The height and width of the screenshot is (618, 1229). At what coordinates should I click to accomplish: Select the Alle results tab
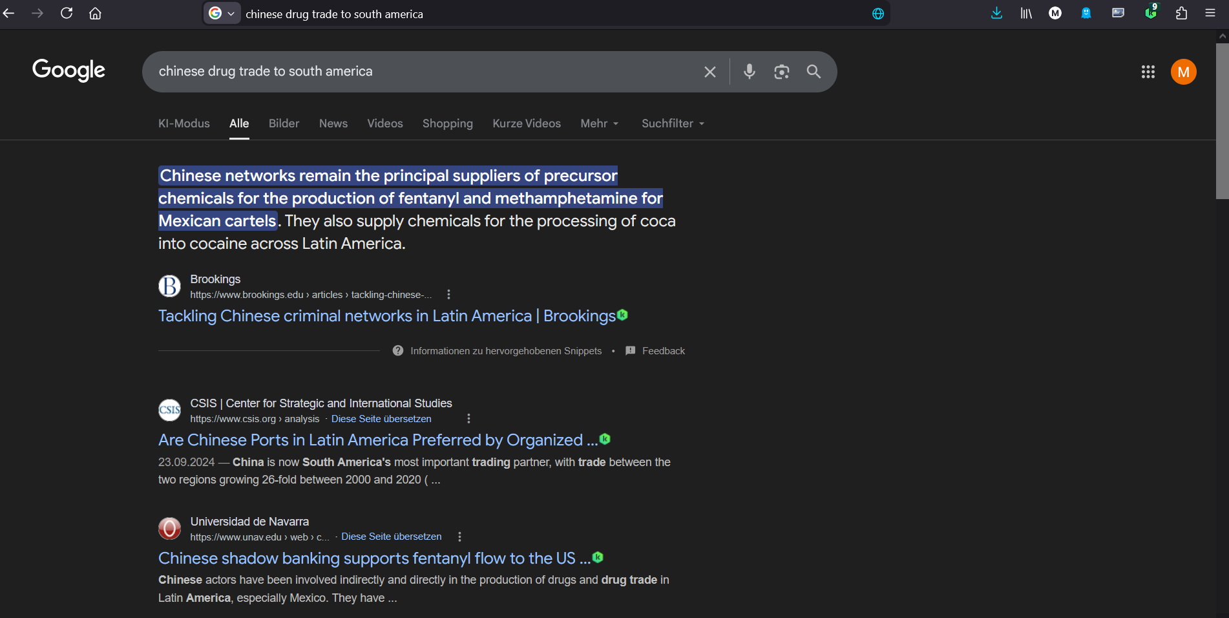pos(239,123)
